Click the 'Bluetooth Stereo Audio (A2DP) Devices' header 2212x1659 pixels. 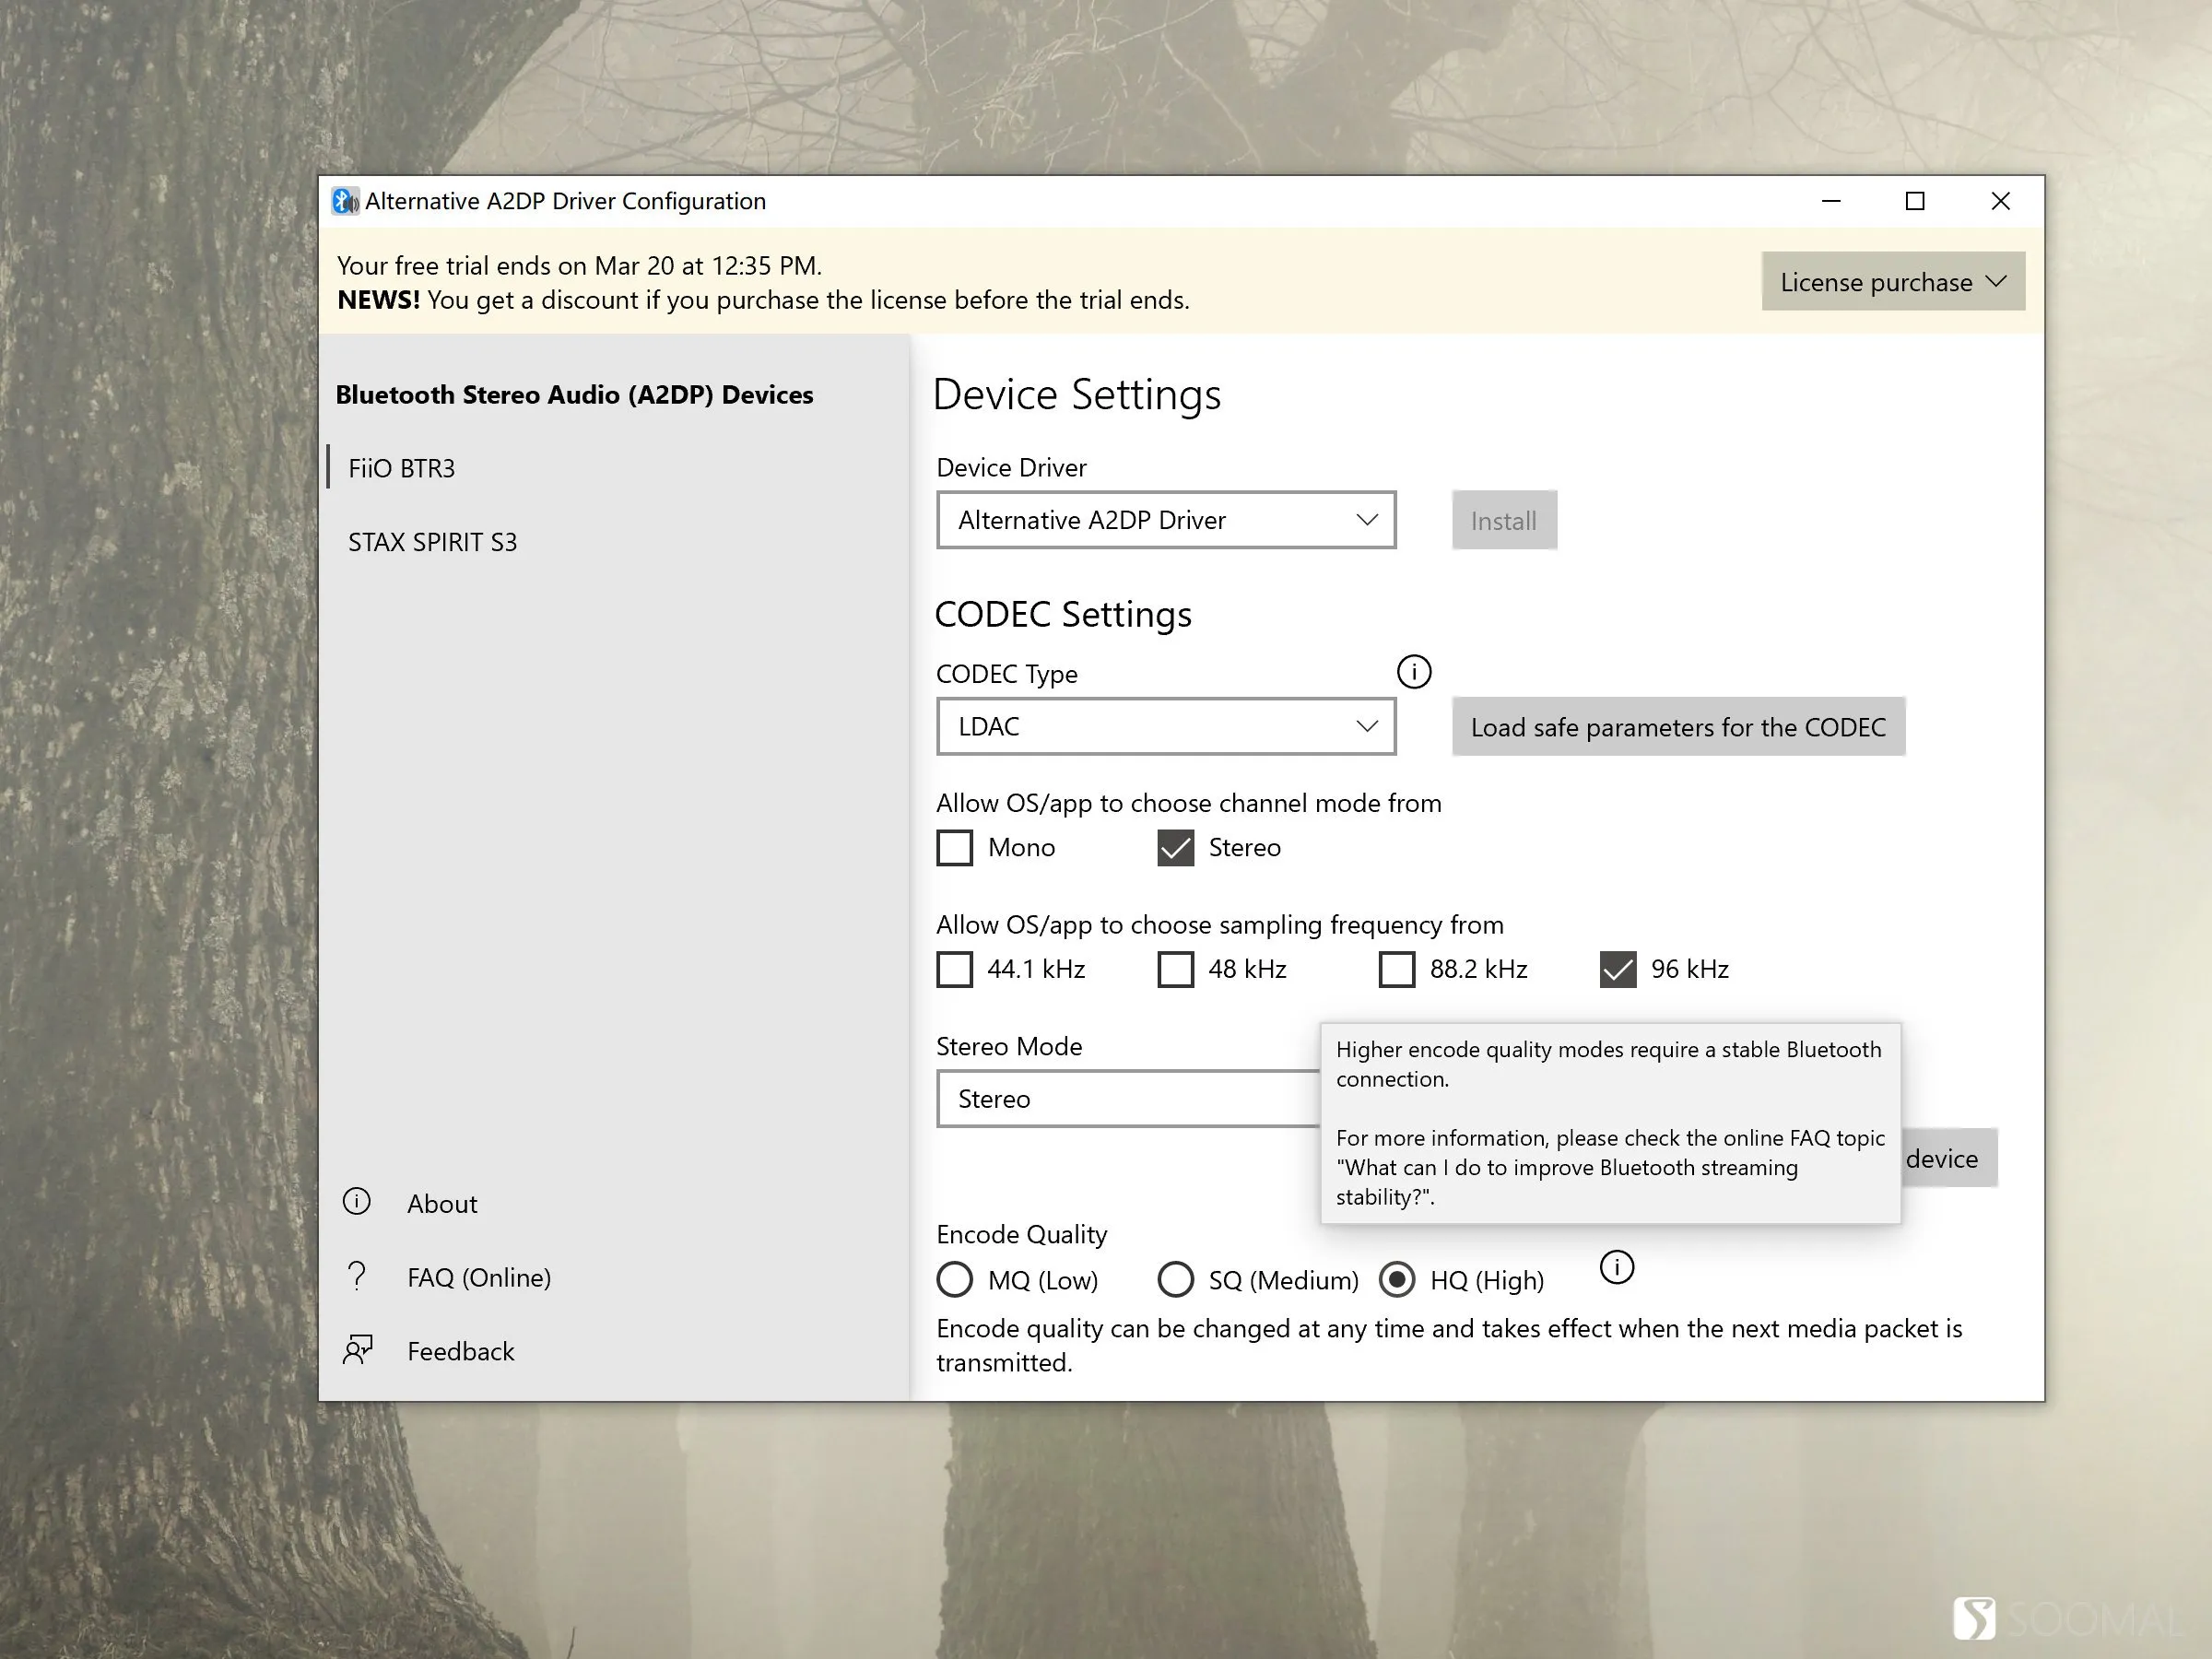point(574,394)
